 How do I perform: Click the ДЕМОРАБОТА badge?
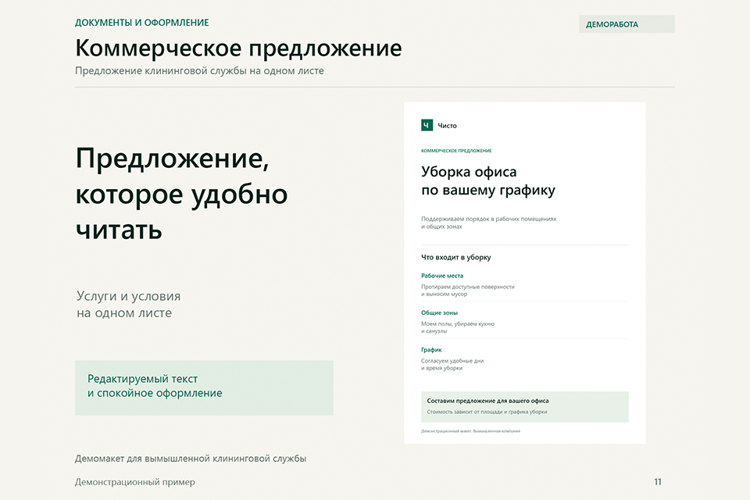[x=627, y=24]
